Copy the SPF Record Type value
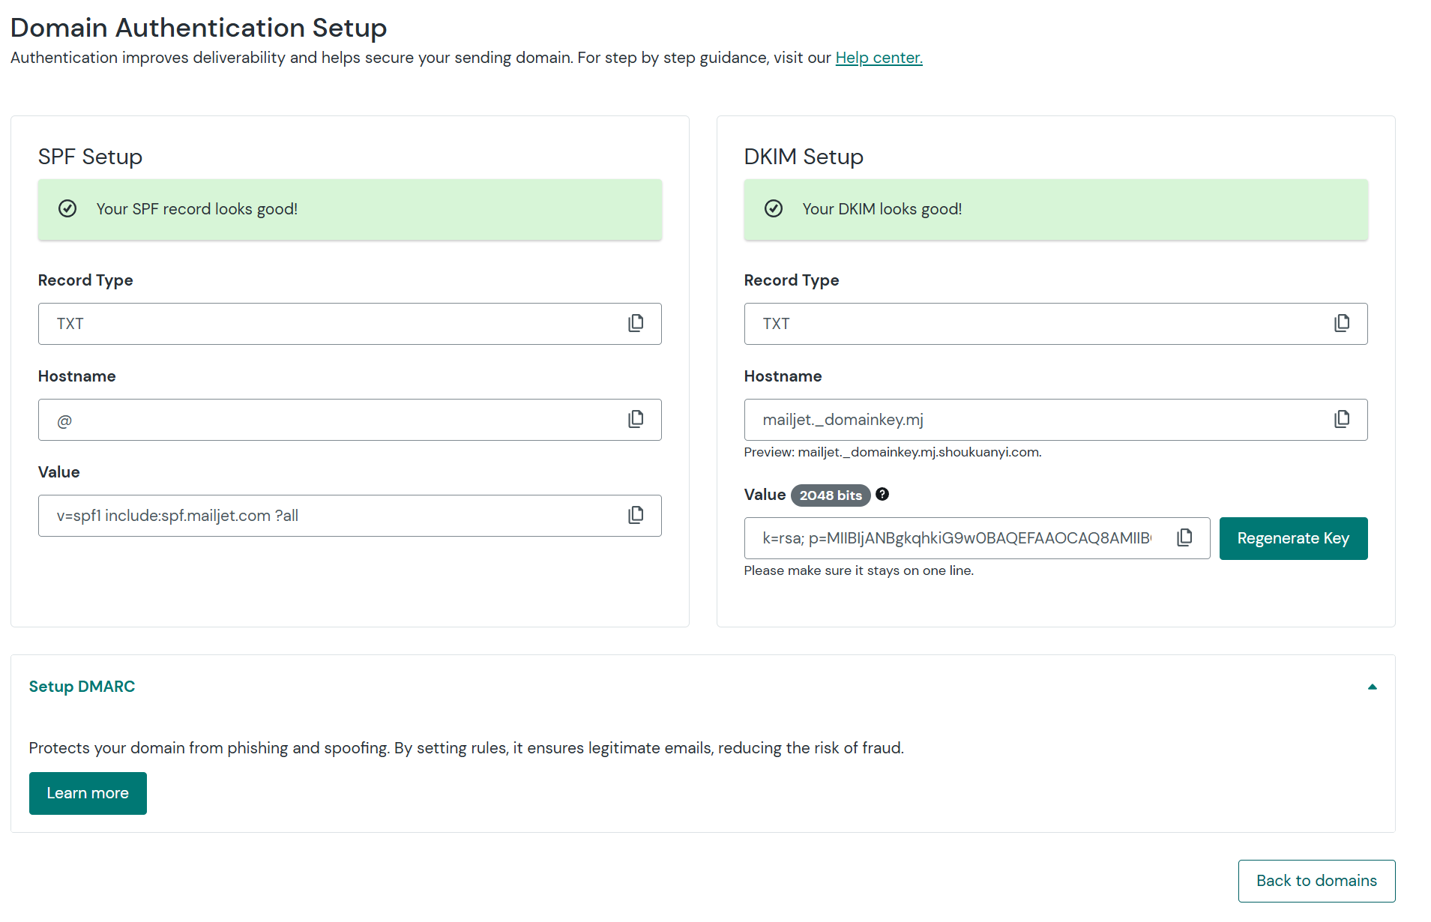1431x922 pixels. click(636, 323)
